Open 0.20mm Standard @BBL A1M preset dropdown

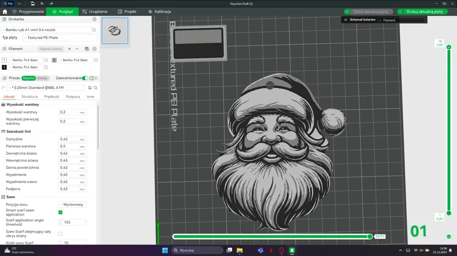(46, 87)
